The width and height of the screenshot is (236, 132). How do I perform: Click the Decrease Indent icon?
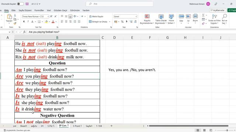(x=75, y=22)
